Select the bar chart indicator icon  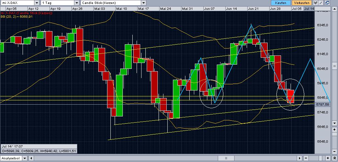[316, 3]
